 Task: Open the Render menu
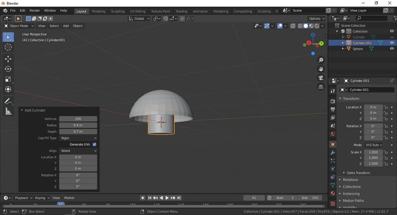[x=35, y=11]
